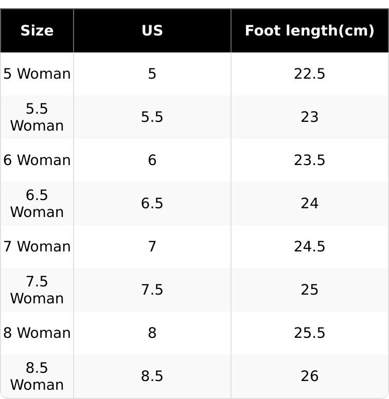The width and height of the screenshot is (389, 399).
Task: Select the 5.5 Woman size cell
Action: pyautogui.click(x=37, y=117)
